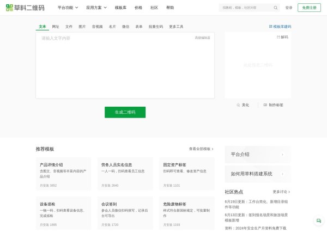Expand 如何用草料搭建系统 panel arrow
Screen dimensions: 327x245
[x=282, y=174]
